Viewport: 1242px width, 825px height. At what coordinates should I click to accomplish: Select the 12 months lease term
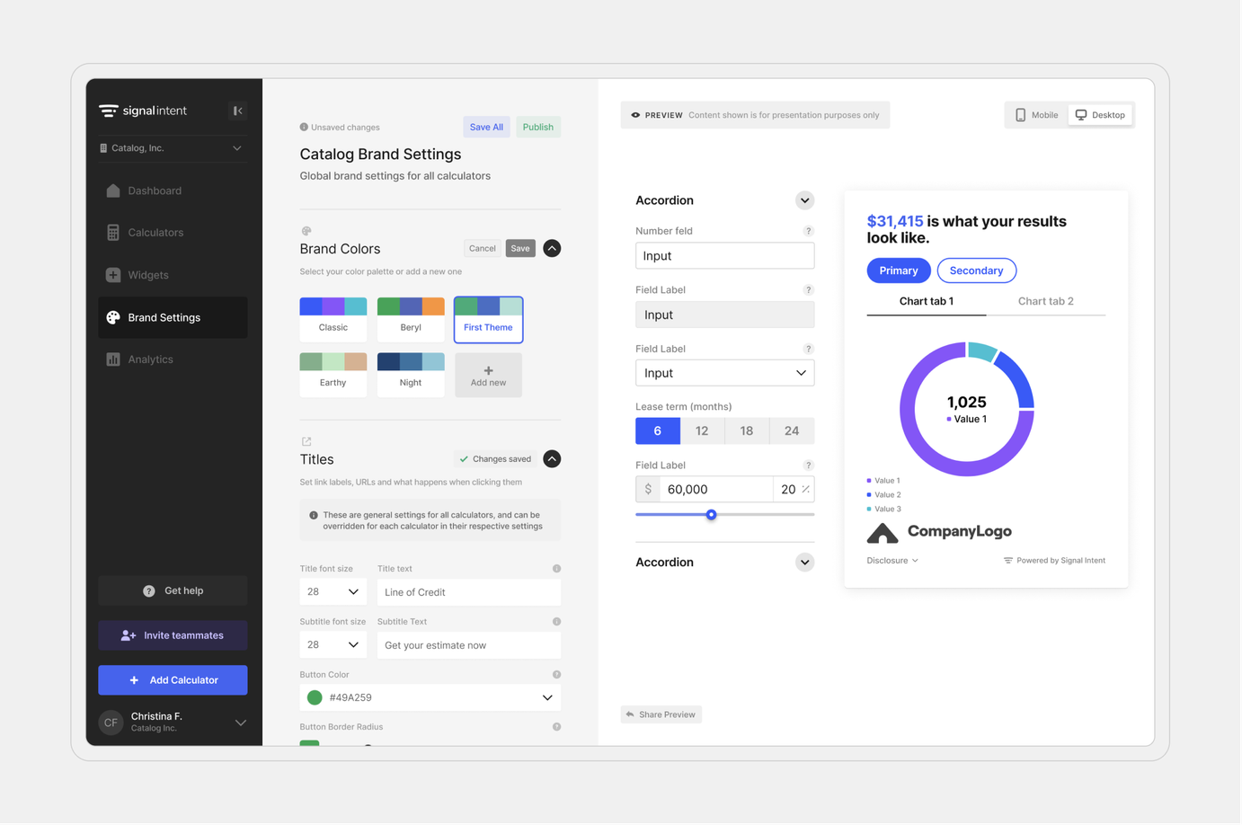coord(702,431)
